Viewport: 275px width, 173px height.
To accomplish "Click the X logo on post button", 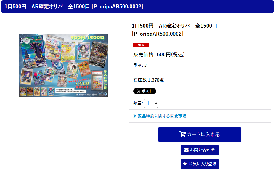I will pos(139,91).
